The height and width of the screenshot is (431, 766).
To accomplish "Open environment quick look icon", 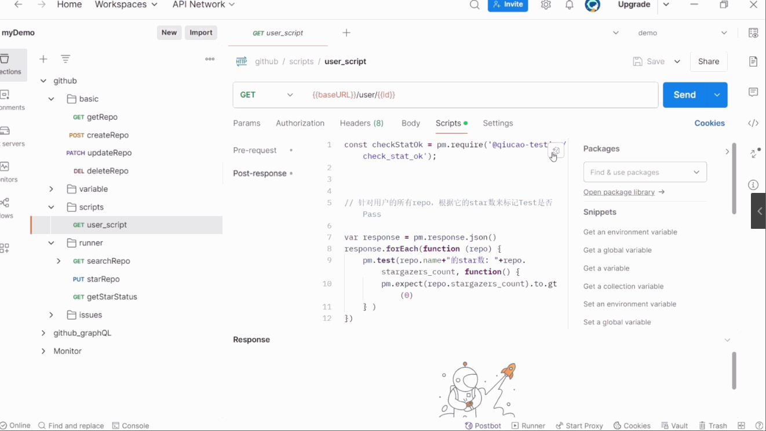I will click(x=753, y=33).
